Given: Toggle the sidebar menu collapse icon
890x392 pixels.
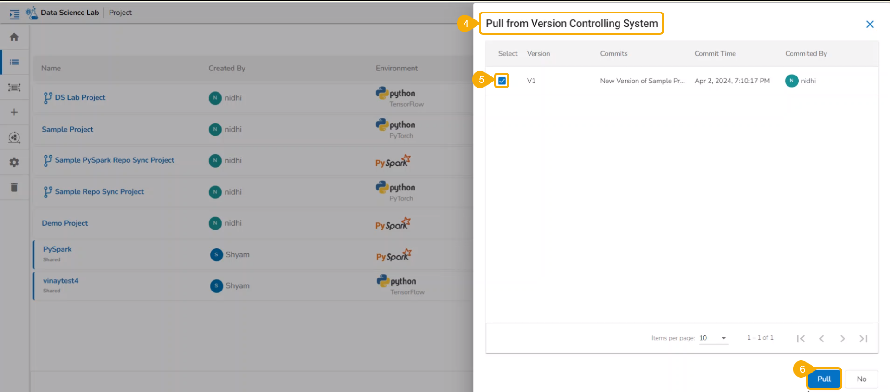Looking at the screenshot, I should coord(14,14).
